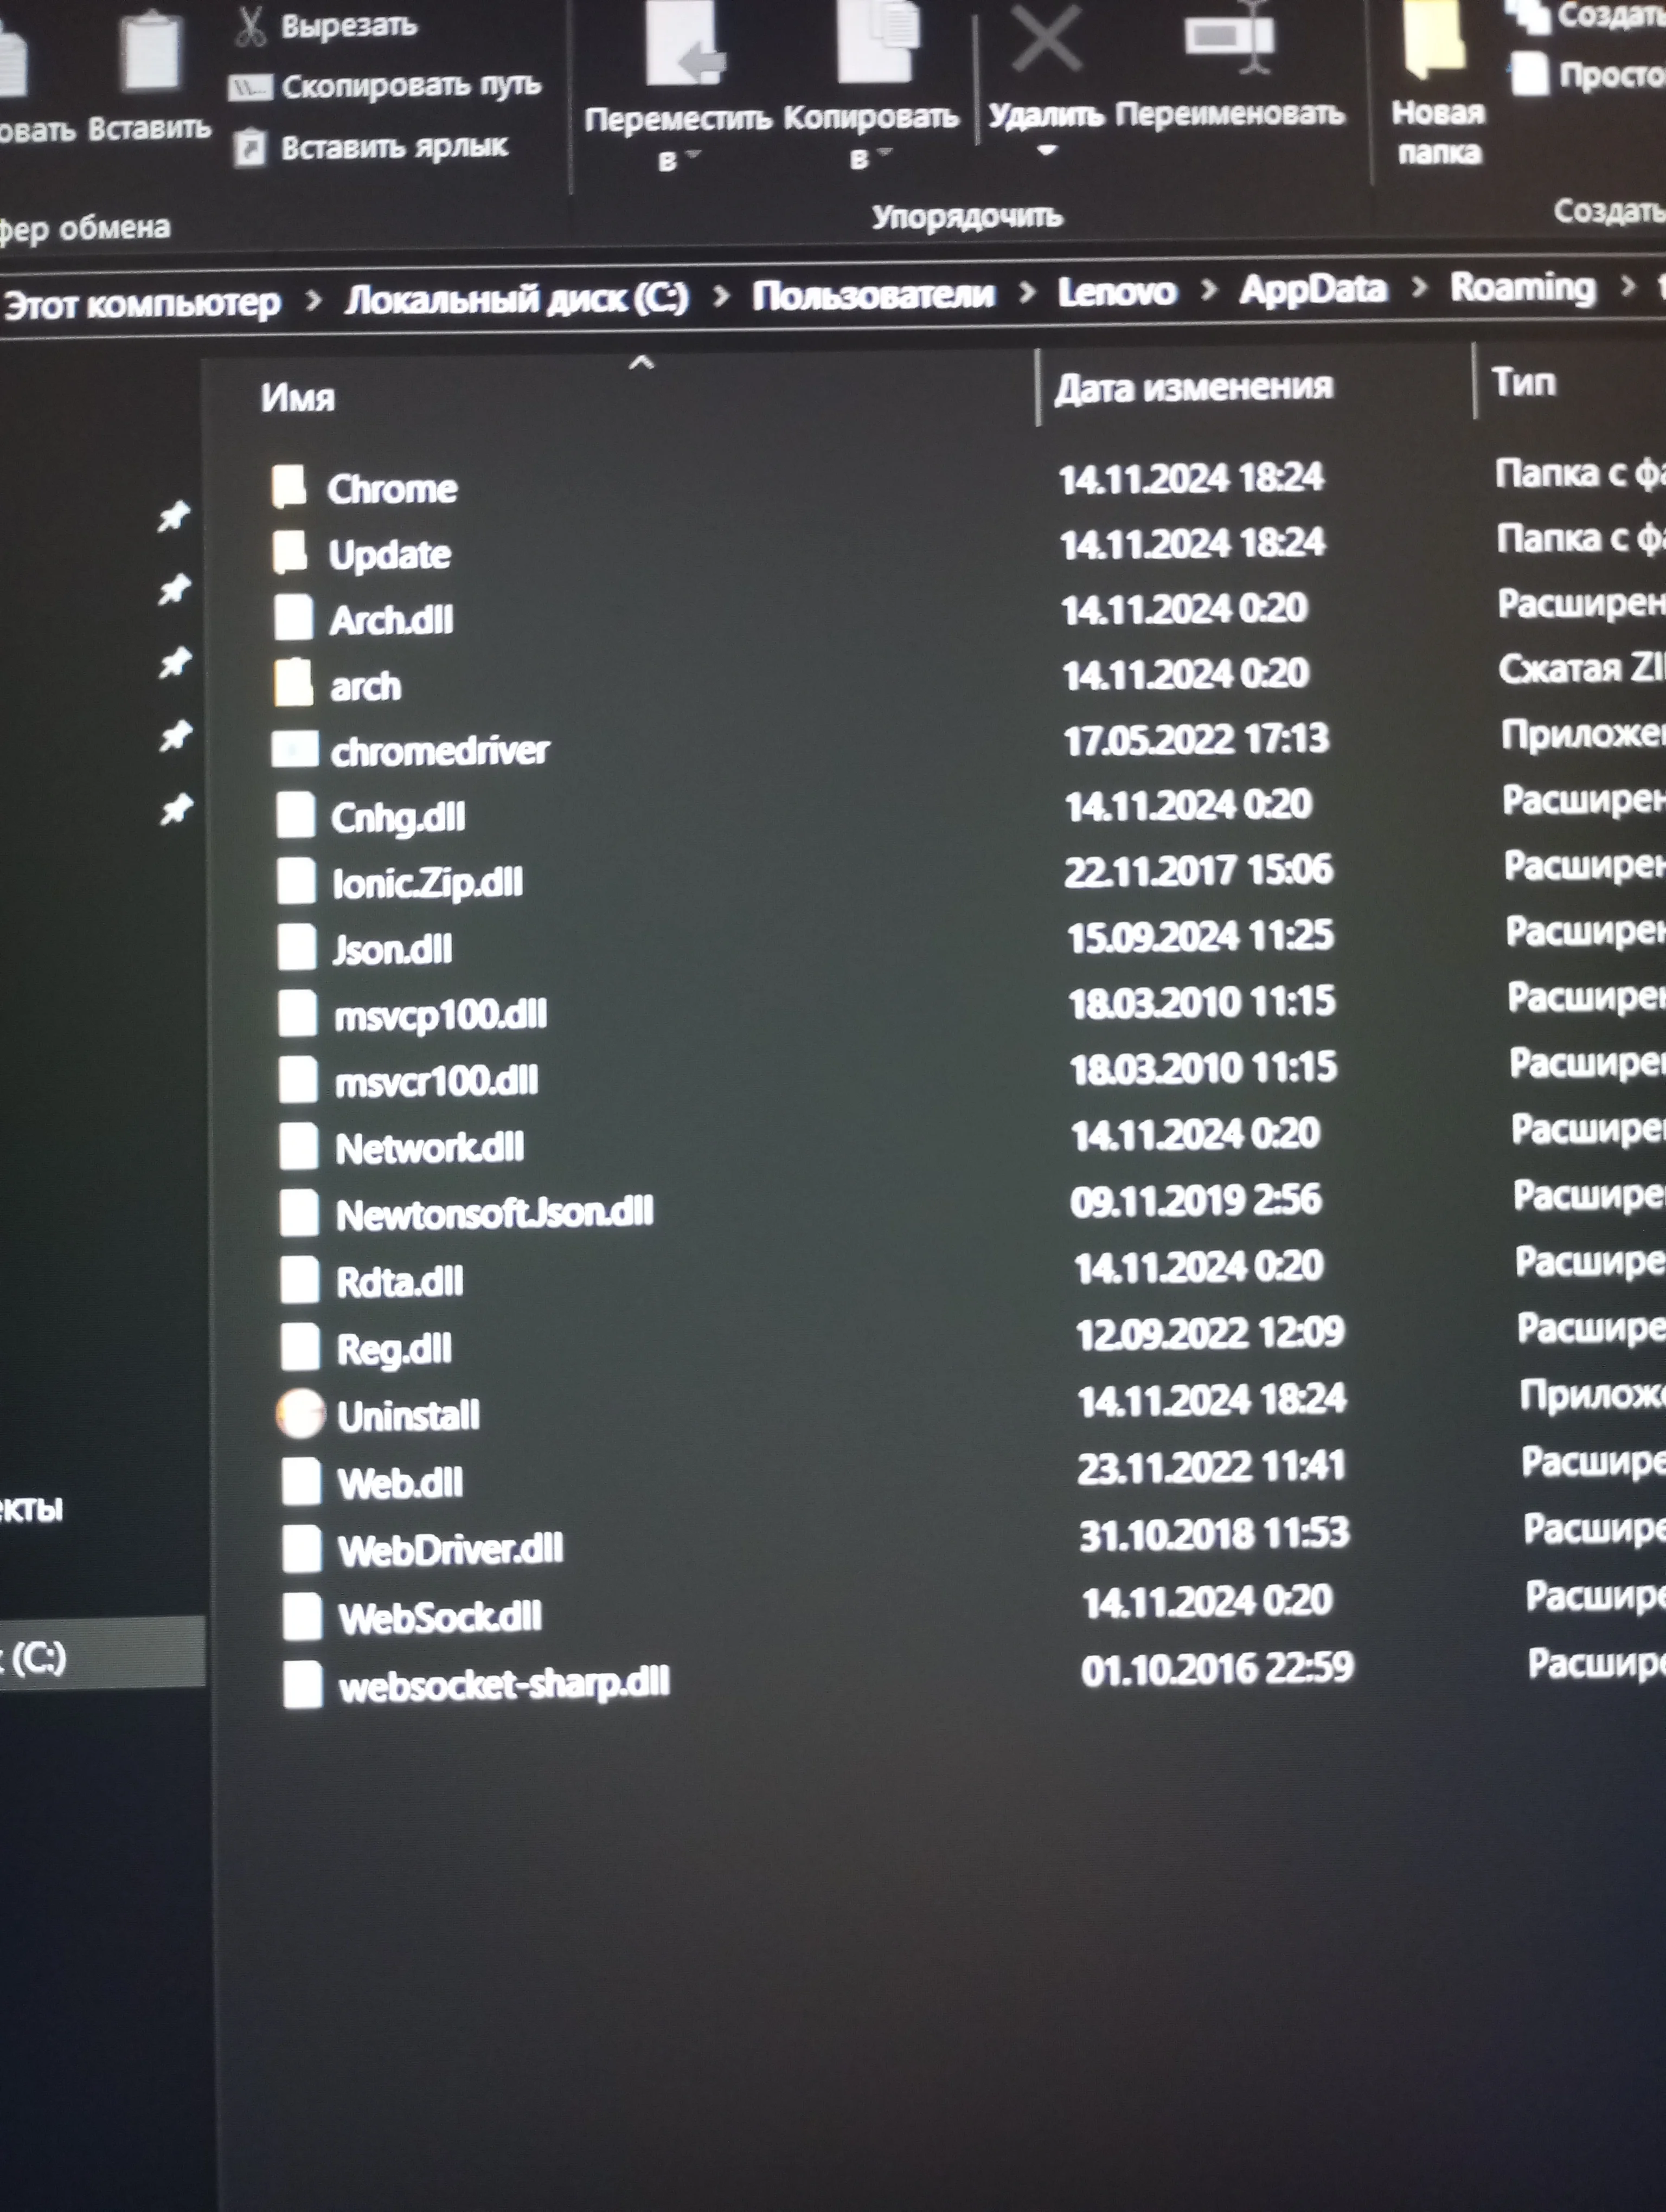Select the websocket-sharp.dll file

tap(503, 1685)
